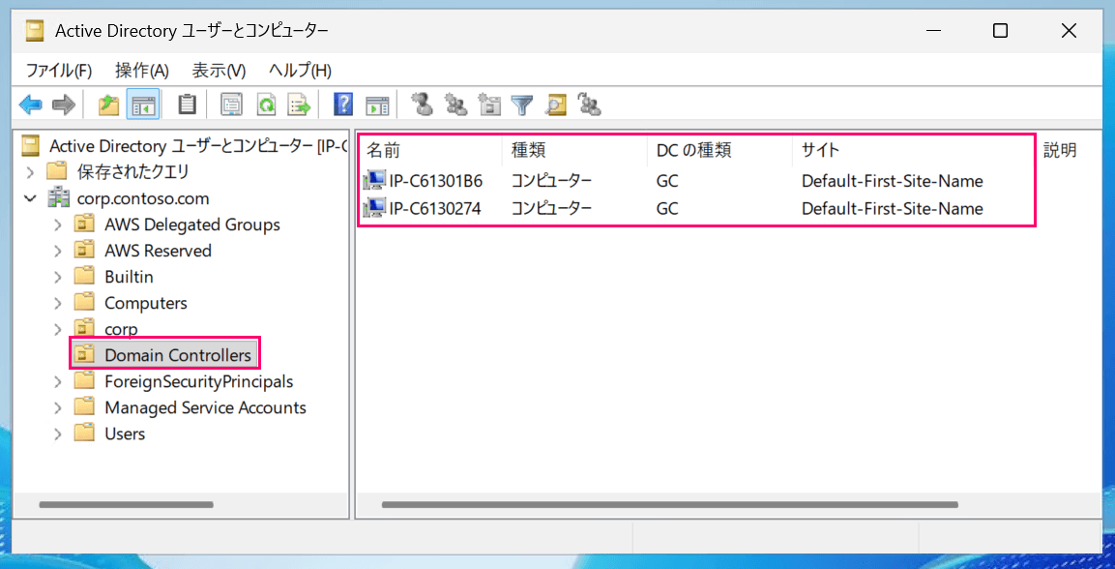1115x569 pixels.
Task: Refresh the view with the green refresh icon
Action: 266,106
